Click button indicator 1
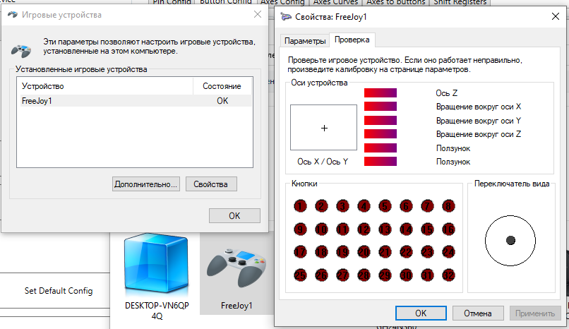Screen dimensions: 569x329 (x=300, y=206)
